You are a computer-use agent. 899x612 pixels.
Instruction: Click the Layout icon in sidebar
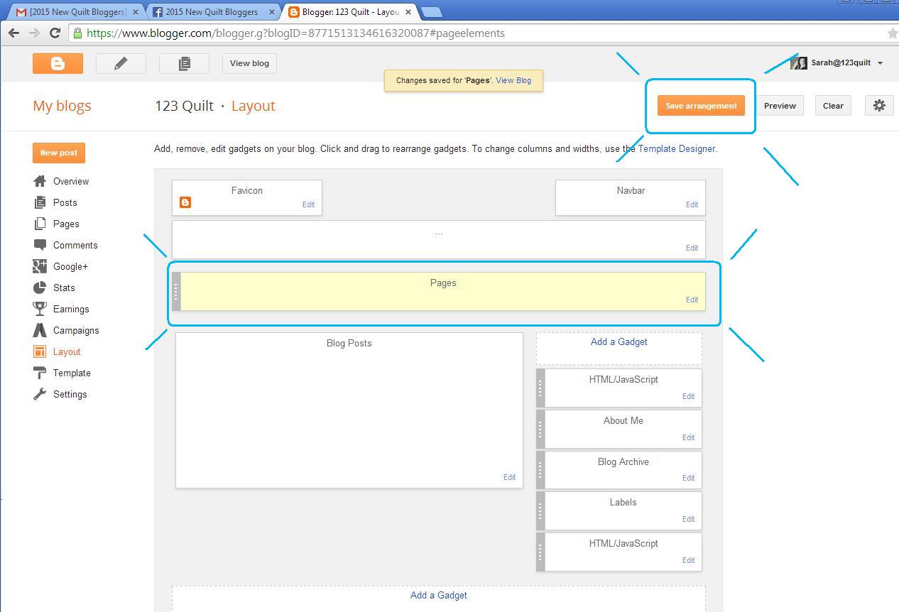point(39,351)
